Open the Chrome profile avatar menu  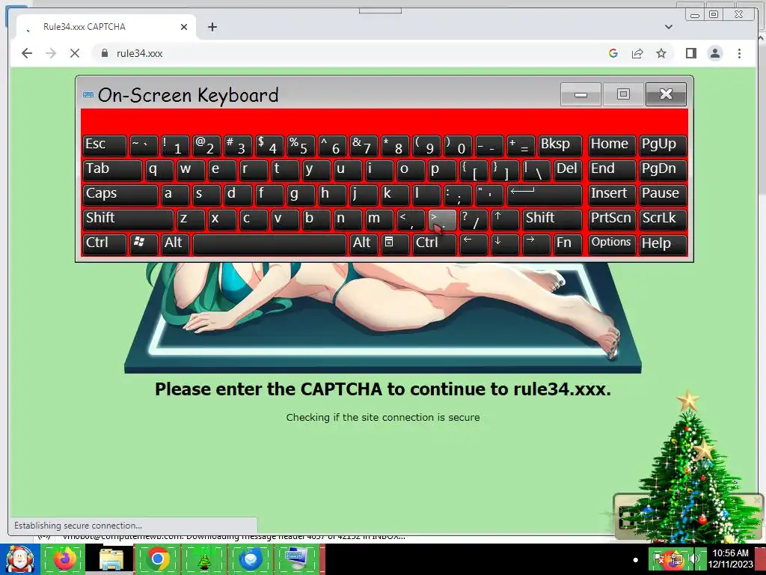coord(714,53)
